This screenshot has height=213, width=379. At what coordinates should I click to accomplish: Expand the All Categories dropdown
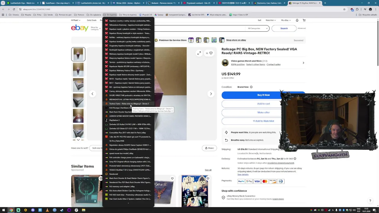tap(258, 28)
